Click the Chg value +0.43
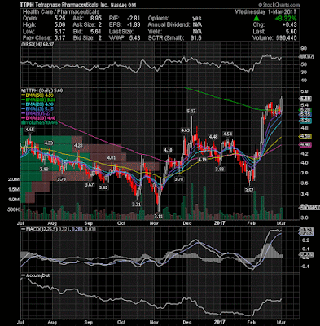 (x=290, y=25)
